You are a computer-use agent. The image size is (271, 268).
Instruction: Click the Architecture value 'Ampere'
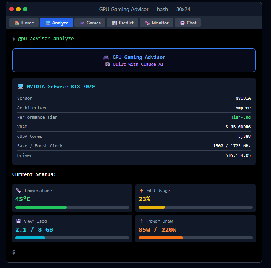point(243,108)
